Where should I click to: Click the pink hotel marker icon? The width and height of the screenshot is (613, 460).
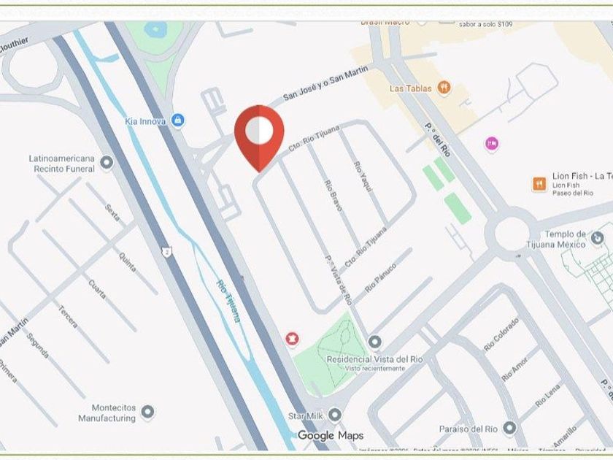(492, 144)
